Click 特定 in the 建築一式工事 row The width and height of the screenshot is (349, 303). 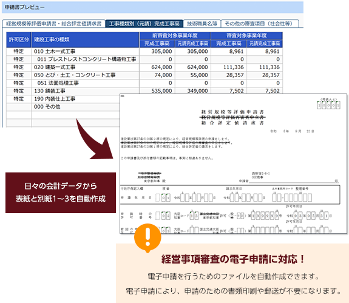(x=19, y=67)
